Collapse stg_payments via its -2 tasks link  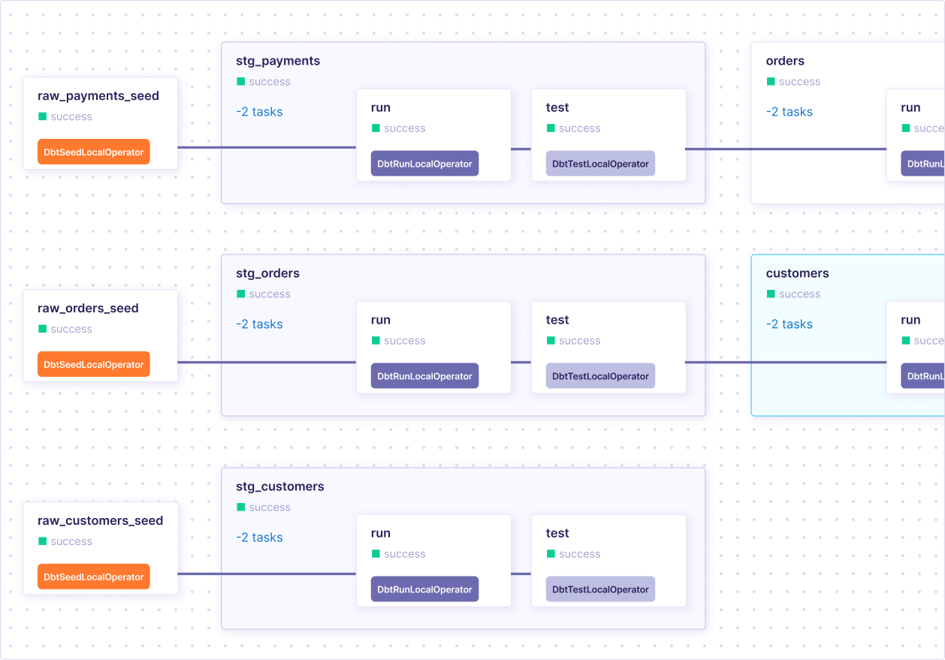point(259,112)
